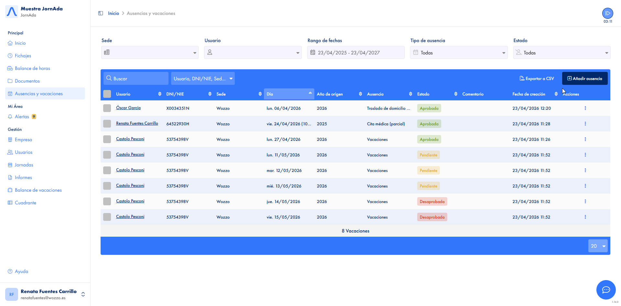Navigate to Inicio via the breadcrumb
The height and width of the screenshot is (306, 621).
click(x=113, y=13)
